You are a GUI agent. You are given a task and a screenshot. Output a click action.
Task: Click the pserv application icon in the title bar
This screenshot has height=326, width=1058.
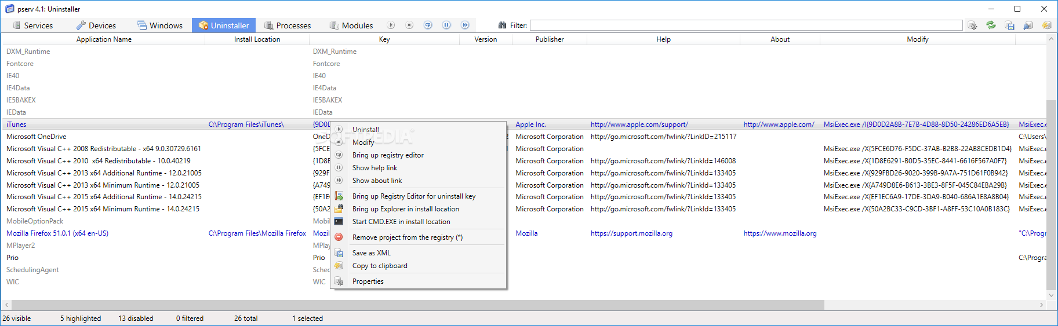point(10,9)
